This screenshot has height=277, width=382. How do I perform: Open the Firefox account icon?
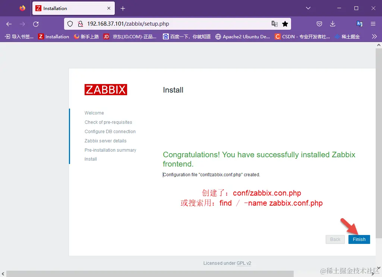coord(359,23)
